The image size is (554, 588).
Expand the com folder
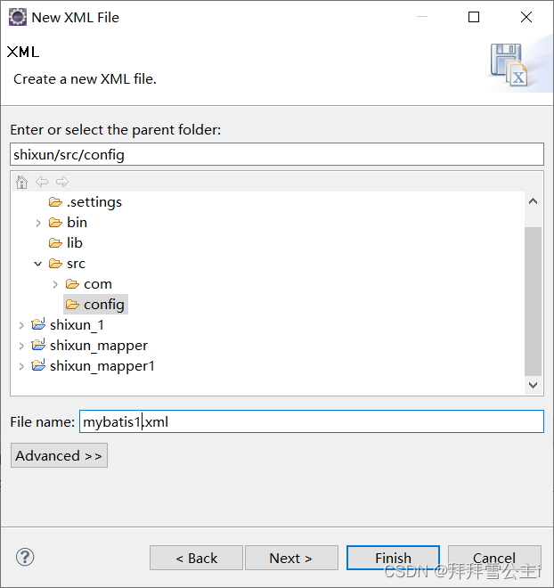click(x=55, y=284)
